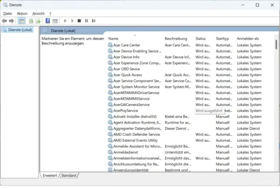Click the gear icon of AcerARTAIMMXService

coord(110,98)
